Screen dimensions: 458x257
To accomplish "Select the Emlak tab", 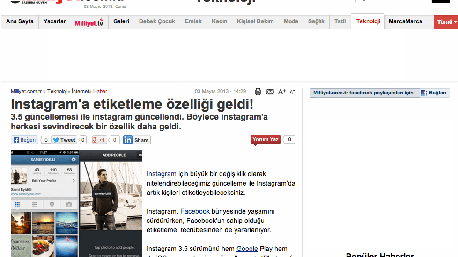I will point(193,21).
